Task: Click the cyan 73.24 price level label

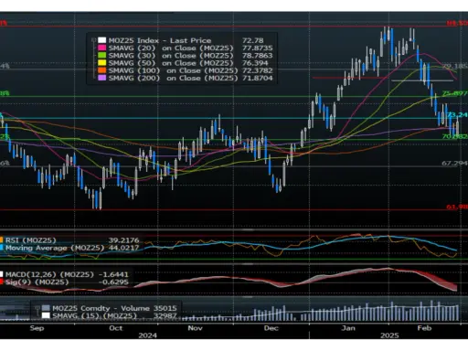Action: 457,114
